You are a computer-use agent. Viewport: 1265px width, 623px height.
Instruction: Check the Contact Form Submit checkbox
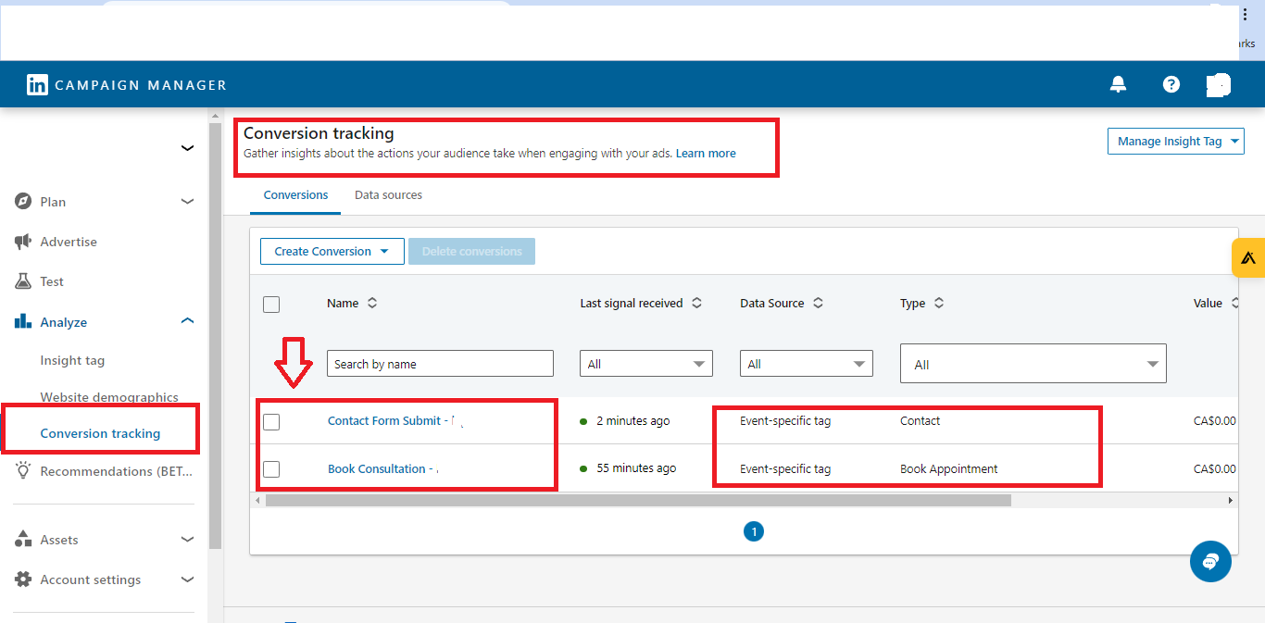click(270, 420)
